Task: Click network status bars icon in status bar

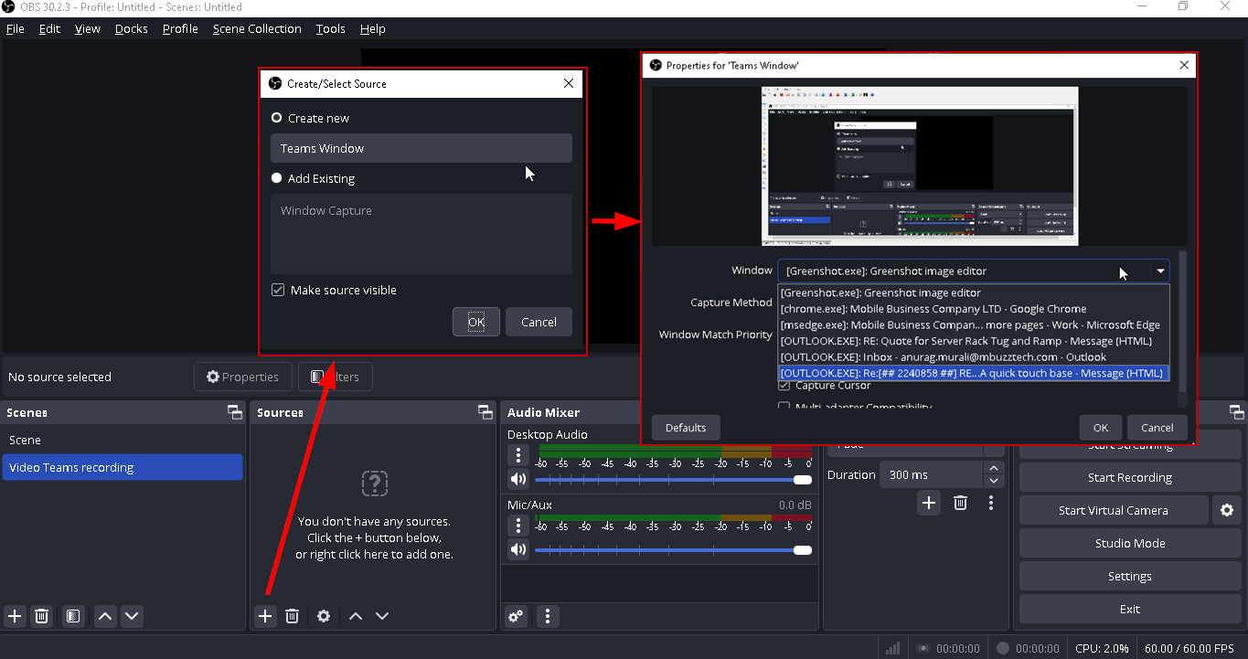Action: click(x=893, y=648)
